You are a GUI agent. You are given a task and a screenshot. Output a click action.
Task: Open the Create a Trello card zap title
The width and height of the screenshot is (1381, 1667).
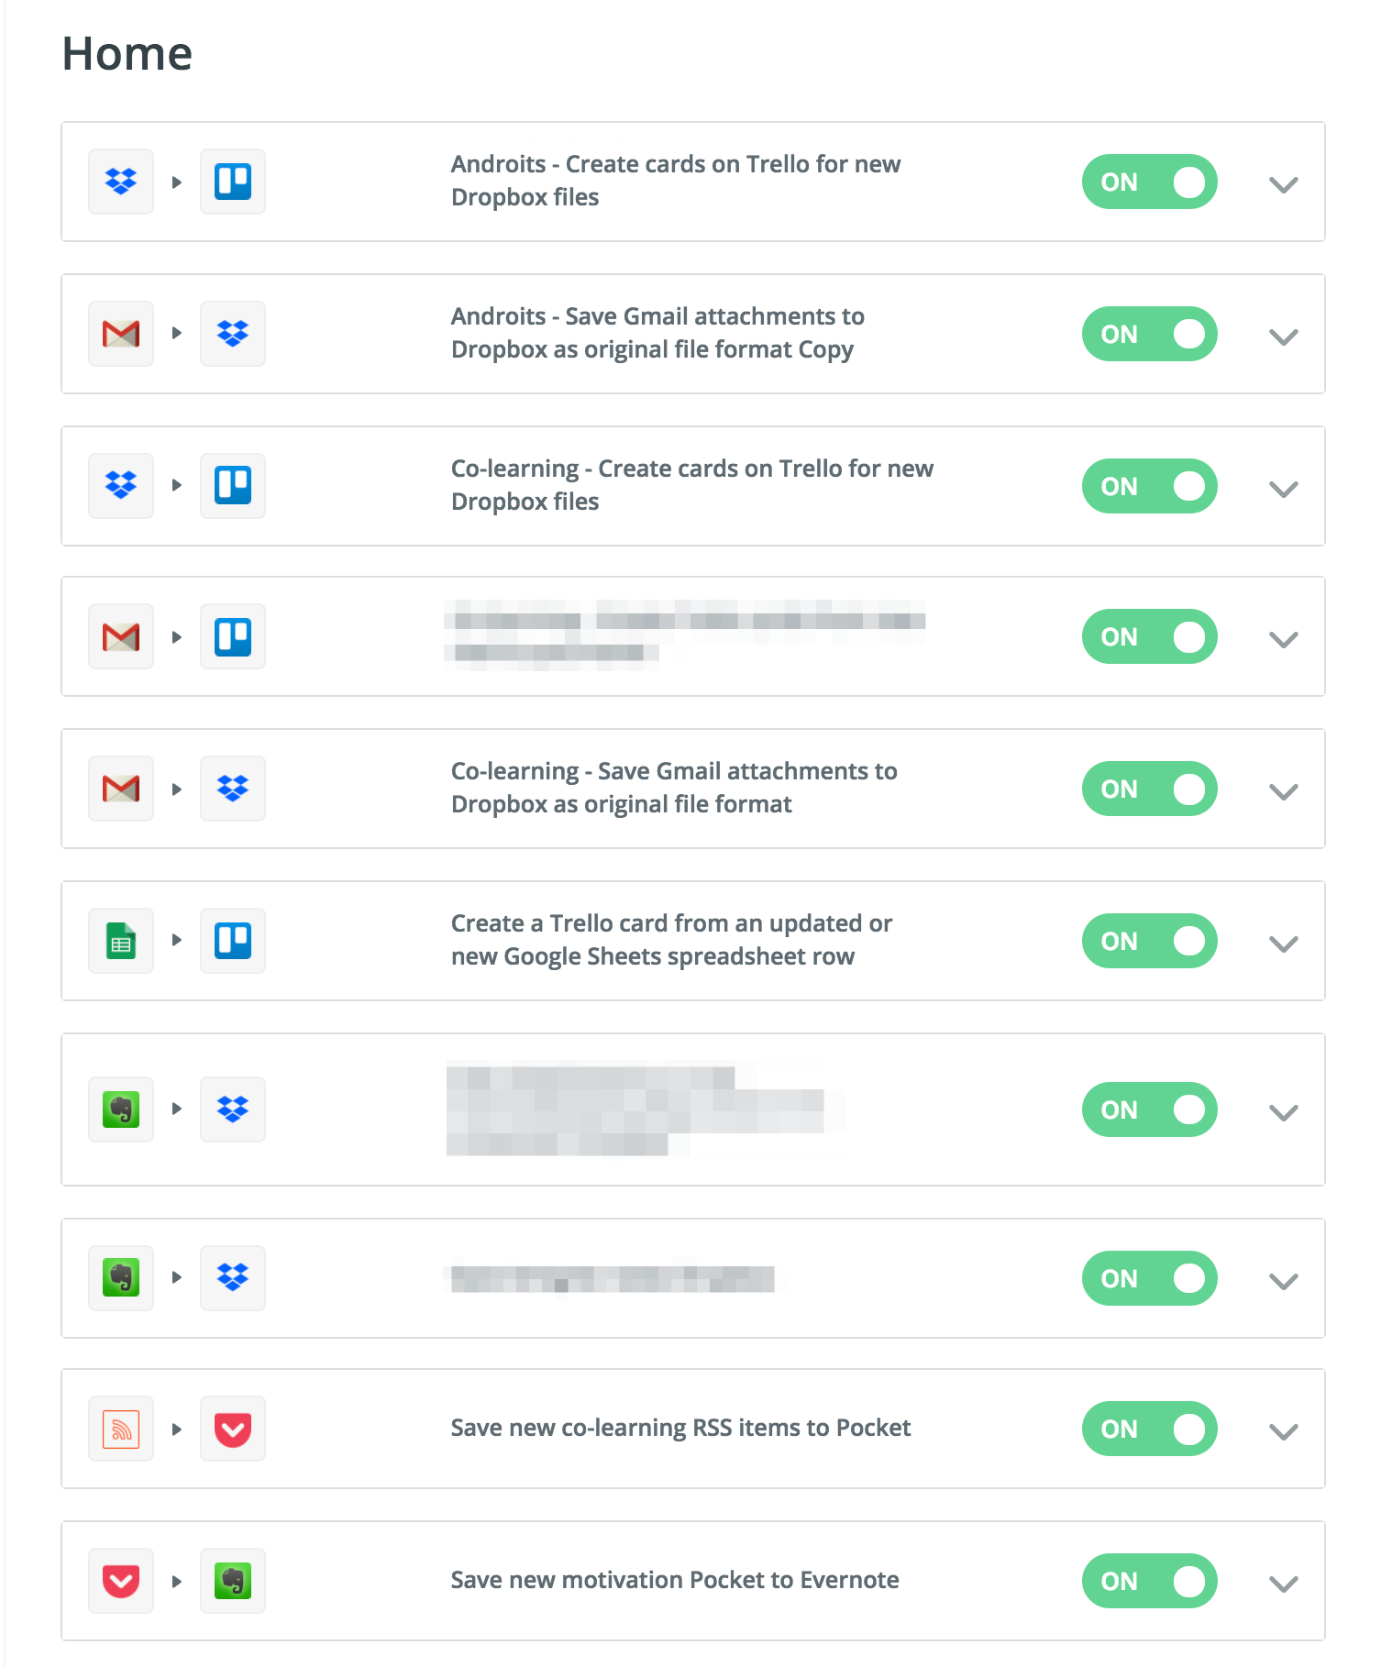coord(671,940)
